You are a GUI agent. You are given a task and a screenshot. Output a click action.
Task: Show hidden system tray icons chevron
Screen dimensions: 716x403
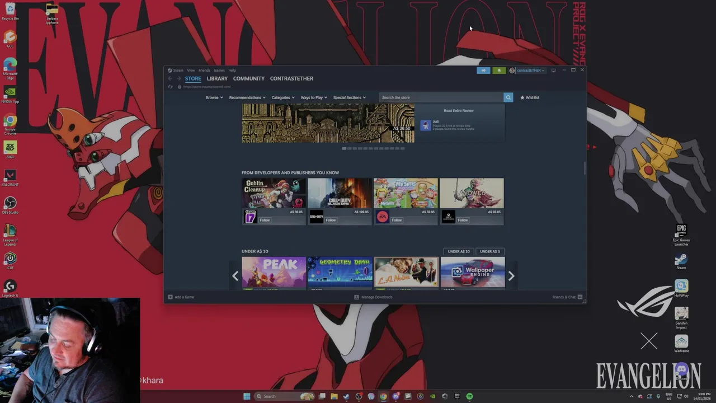632,396
